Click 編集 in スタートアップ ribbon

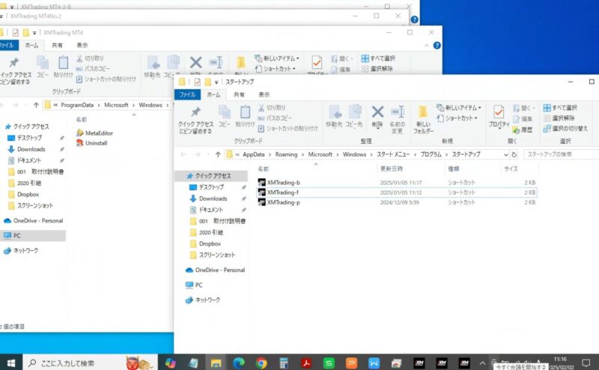coord(523,119)
